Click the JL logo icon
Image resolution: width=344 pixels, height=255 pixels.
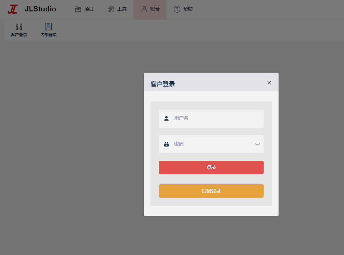pyautogui.click(x=12, y=9)
